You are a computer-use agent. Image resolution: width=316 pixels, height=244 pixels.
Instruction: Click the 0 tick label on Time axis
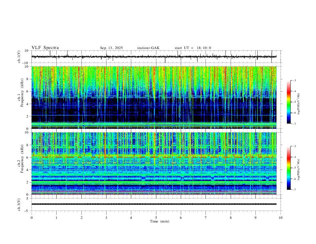pos(32,218)
